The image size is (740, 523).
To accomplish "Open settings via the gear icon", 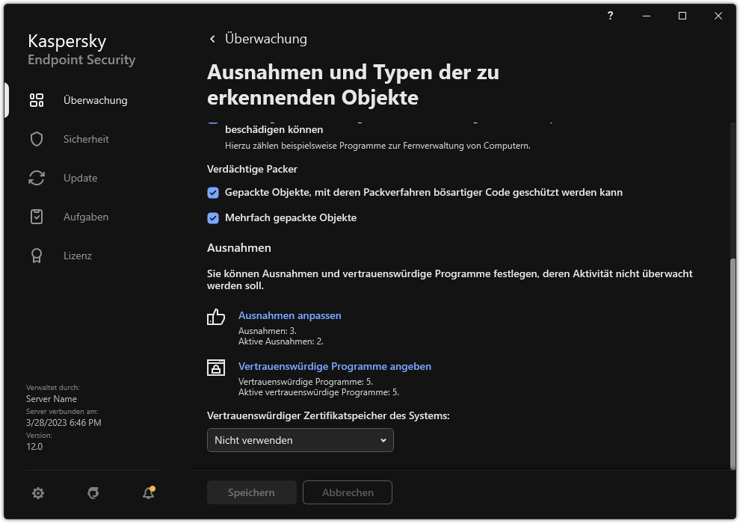I will pyautogui.click(x=37, y=493).
